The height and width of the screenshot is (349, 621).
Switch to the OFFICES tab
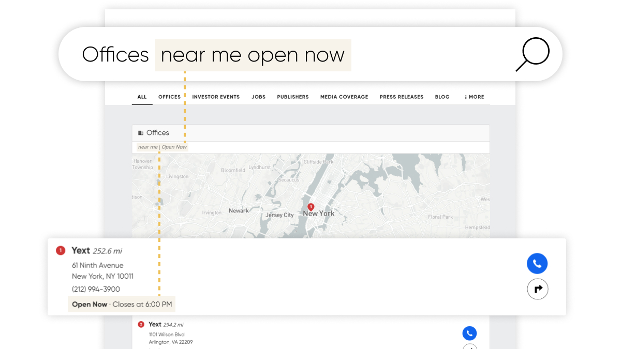pyautogui.click(x=170, y=97)
